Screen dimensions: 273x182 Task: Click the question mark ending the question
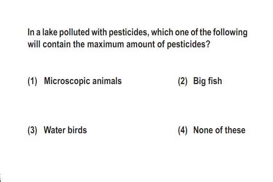208,44
